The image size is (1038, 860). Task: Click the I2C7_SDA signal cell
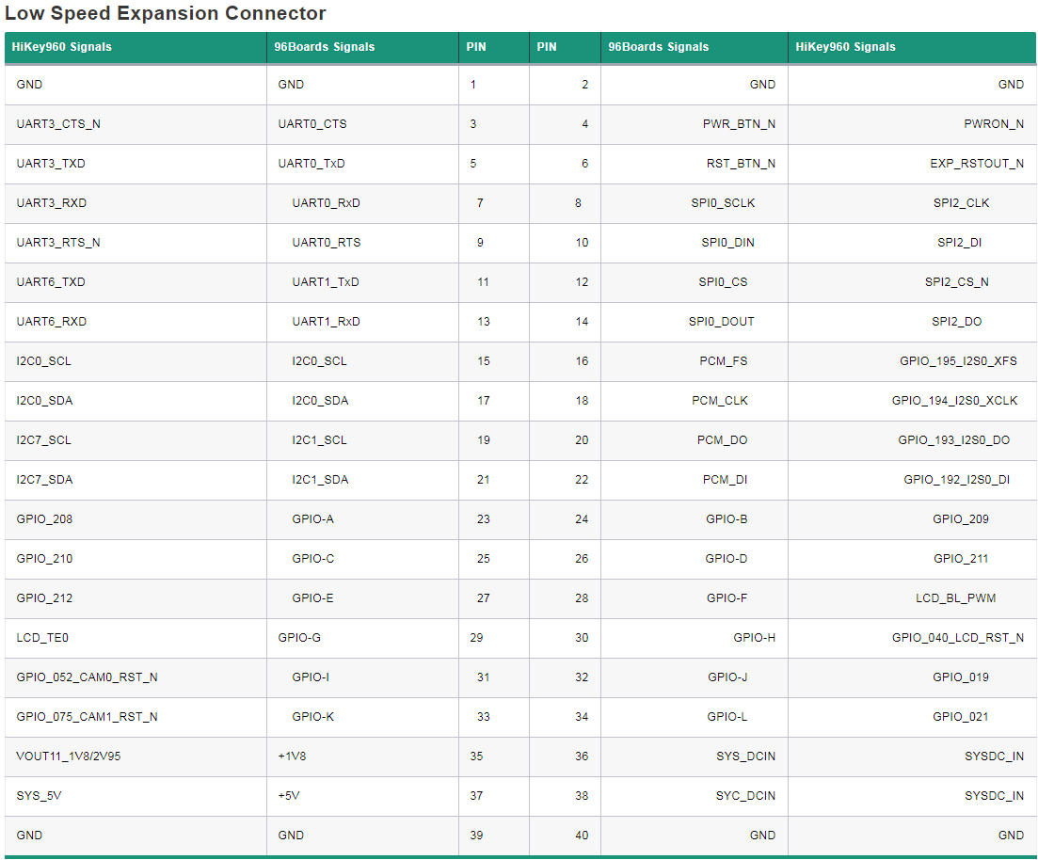(x=44, y=480)
